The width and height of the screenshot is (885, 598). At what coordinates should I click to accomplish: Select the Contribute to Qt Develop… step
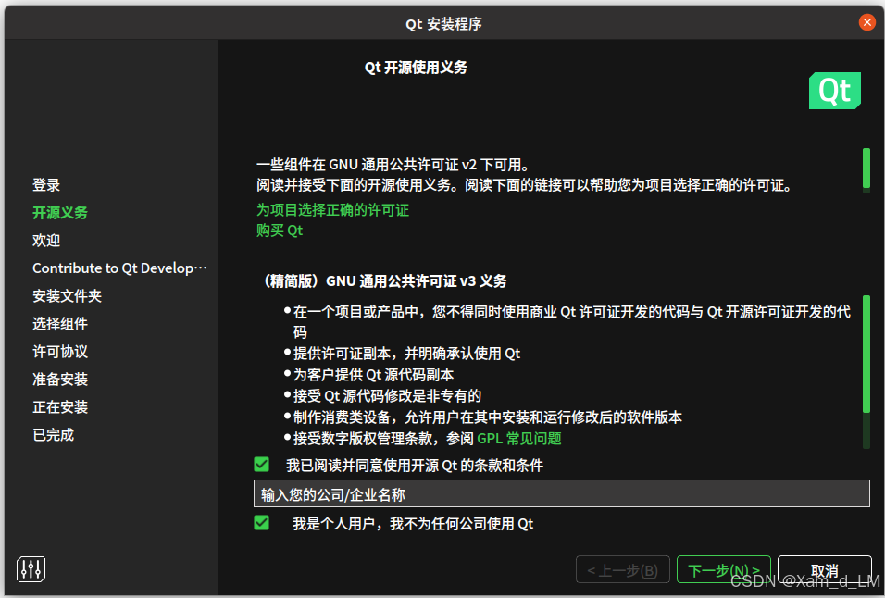[119, 268]
